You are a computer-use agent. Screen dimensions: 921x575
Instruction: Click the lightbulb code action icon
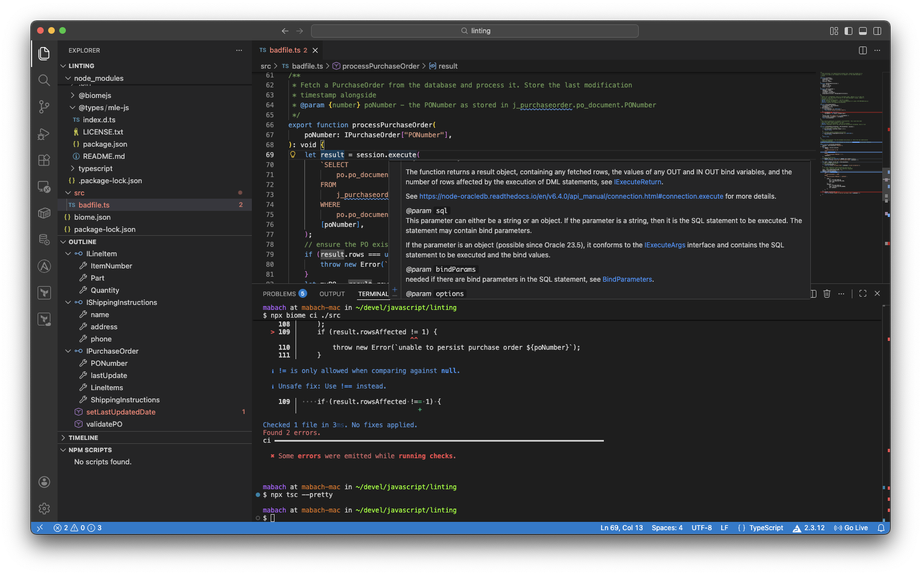293,155
